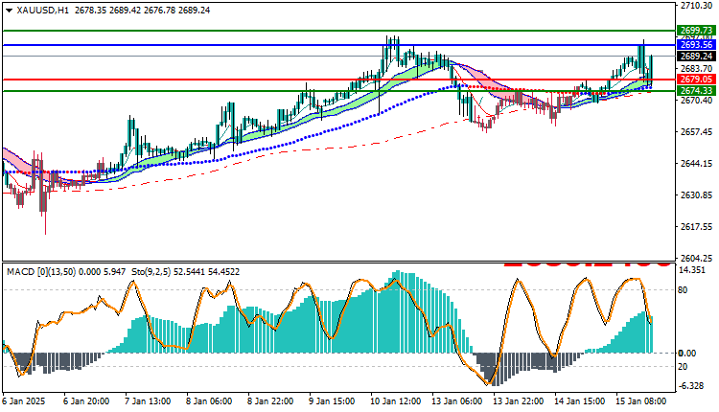719x412 pixels.
Task: Click the 2699.73 green price label
Action: (x=696, y=31)
